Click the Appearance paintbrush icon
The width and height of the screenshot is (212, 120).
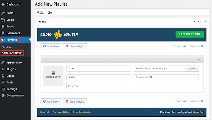coord(3,62)
